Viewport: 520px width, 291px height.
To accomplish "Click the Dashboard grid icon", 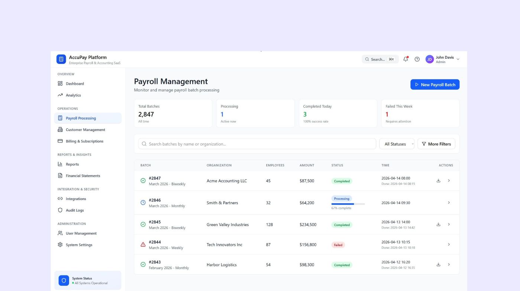I will pos(60,84).
